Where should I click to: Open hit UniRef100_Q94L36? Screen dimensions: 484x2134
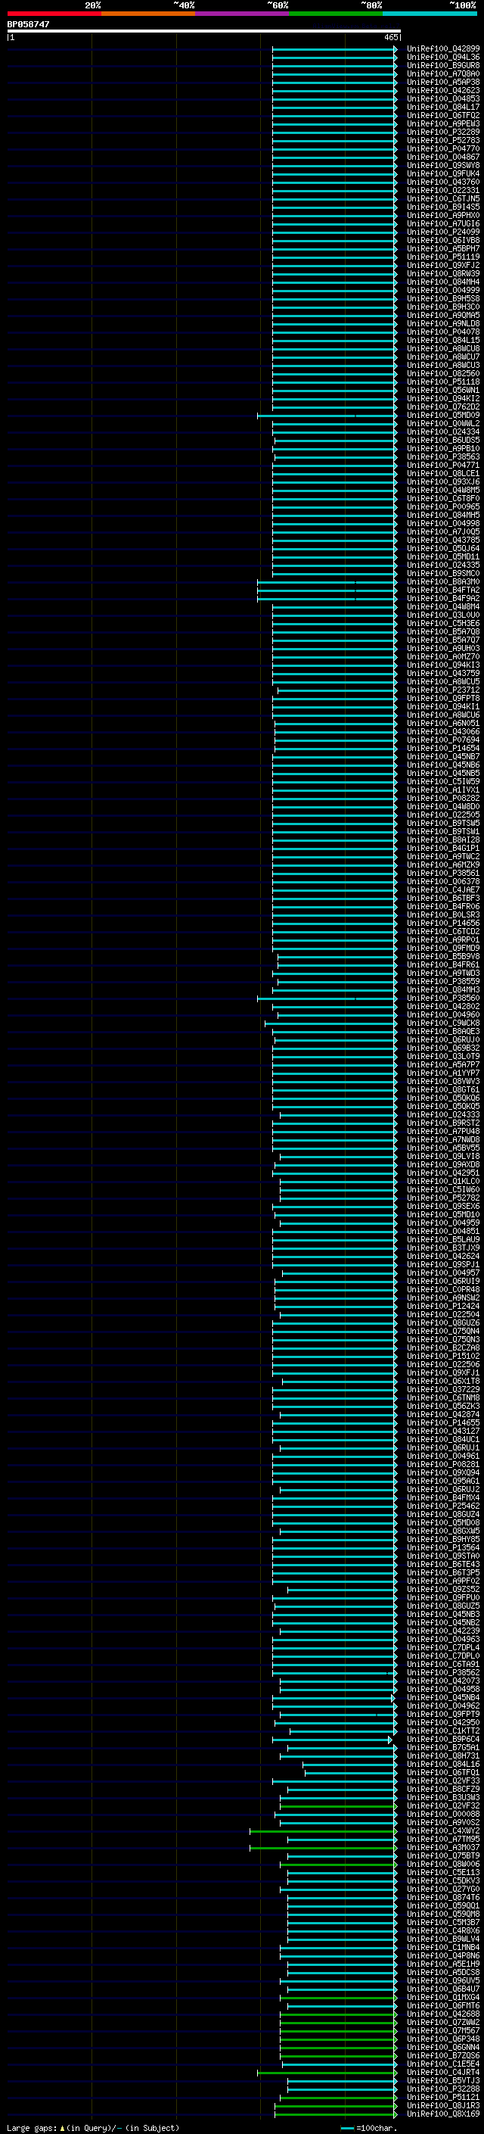point(442,58)
